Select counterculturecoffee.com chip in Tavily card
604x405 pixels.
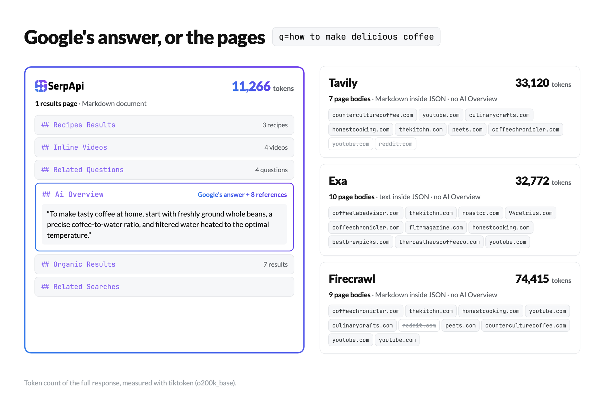pyautogui.click(x=373, y=115)
